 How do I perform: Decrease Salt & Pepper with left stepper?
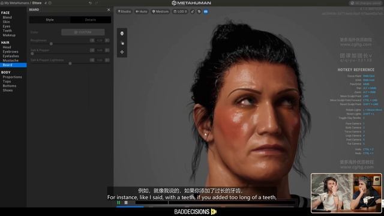point(92,50)
